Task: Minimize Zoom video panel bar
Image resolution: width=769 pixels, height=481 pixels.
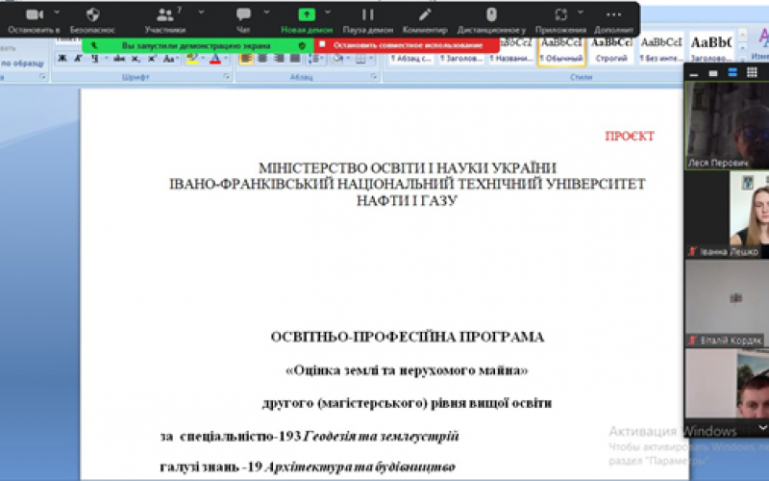Action: [x=693, y=74]
